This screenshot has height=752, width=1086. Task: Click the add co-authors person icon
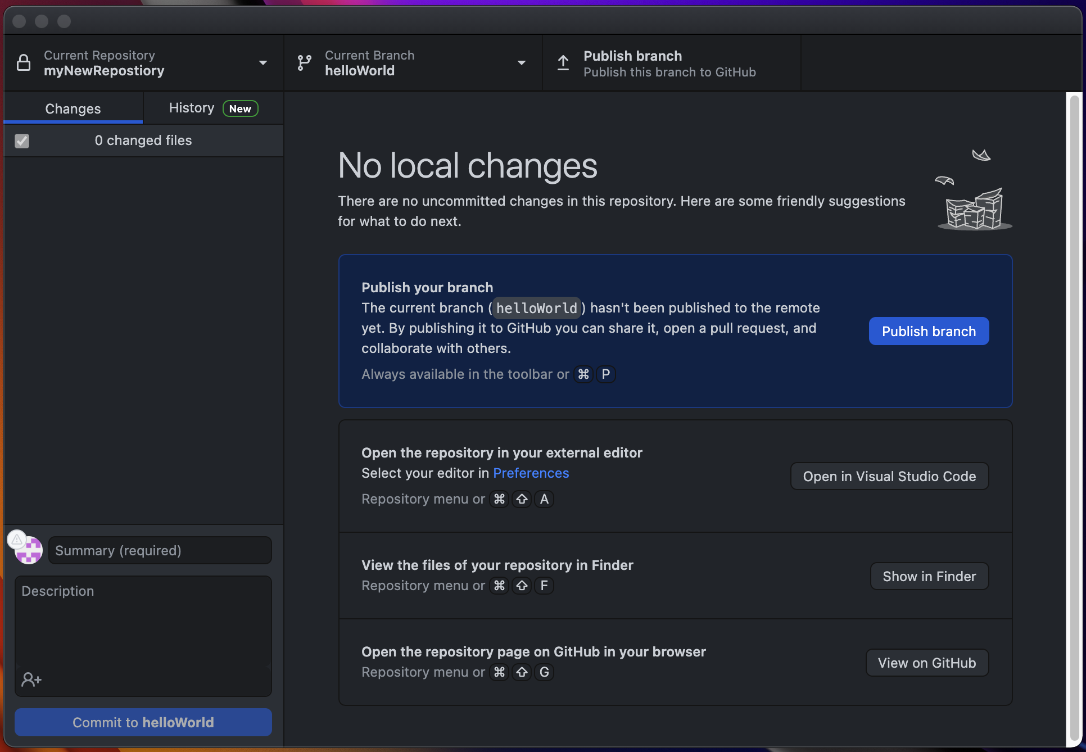[x=31, y=679]
